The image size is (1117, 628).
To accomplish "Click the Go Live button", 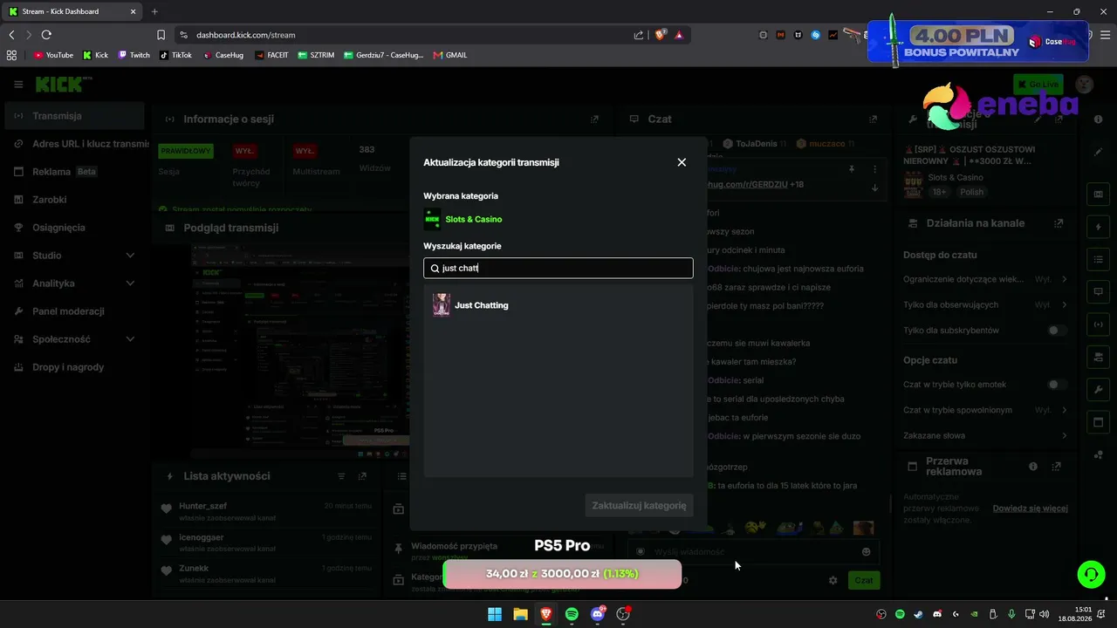I will pyautogui.click(x=1038, y=85).
